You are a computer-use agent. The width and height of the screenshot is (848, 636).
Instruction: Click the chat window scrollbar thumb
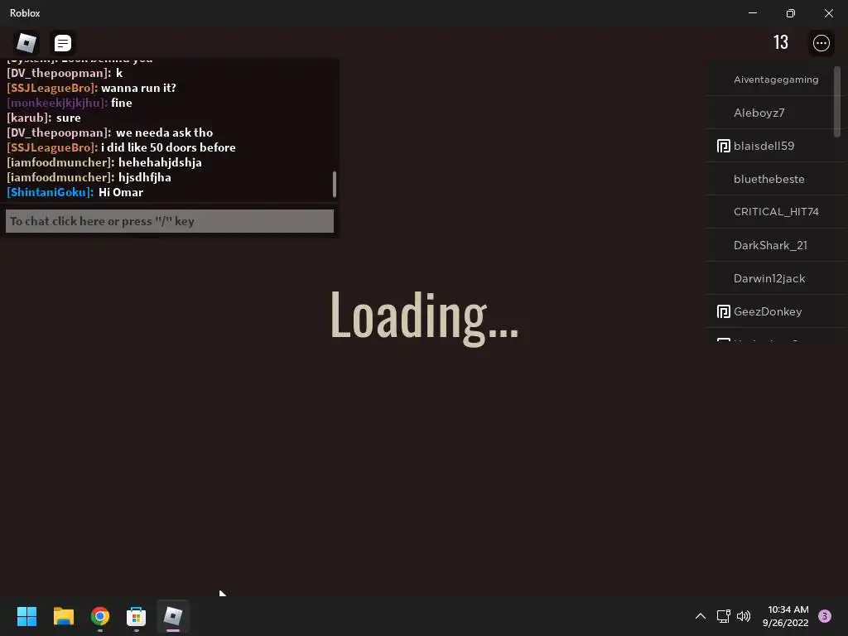(335, 185)
